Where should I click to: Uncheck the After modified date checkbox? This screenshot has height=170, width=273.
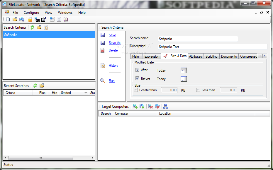(x=137, y=70)
